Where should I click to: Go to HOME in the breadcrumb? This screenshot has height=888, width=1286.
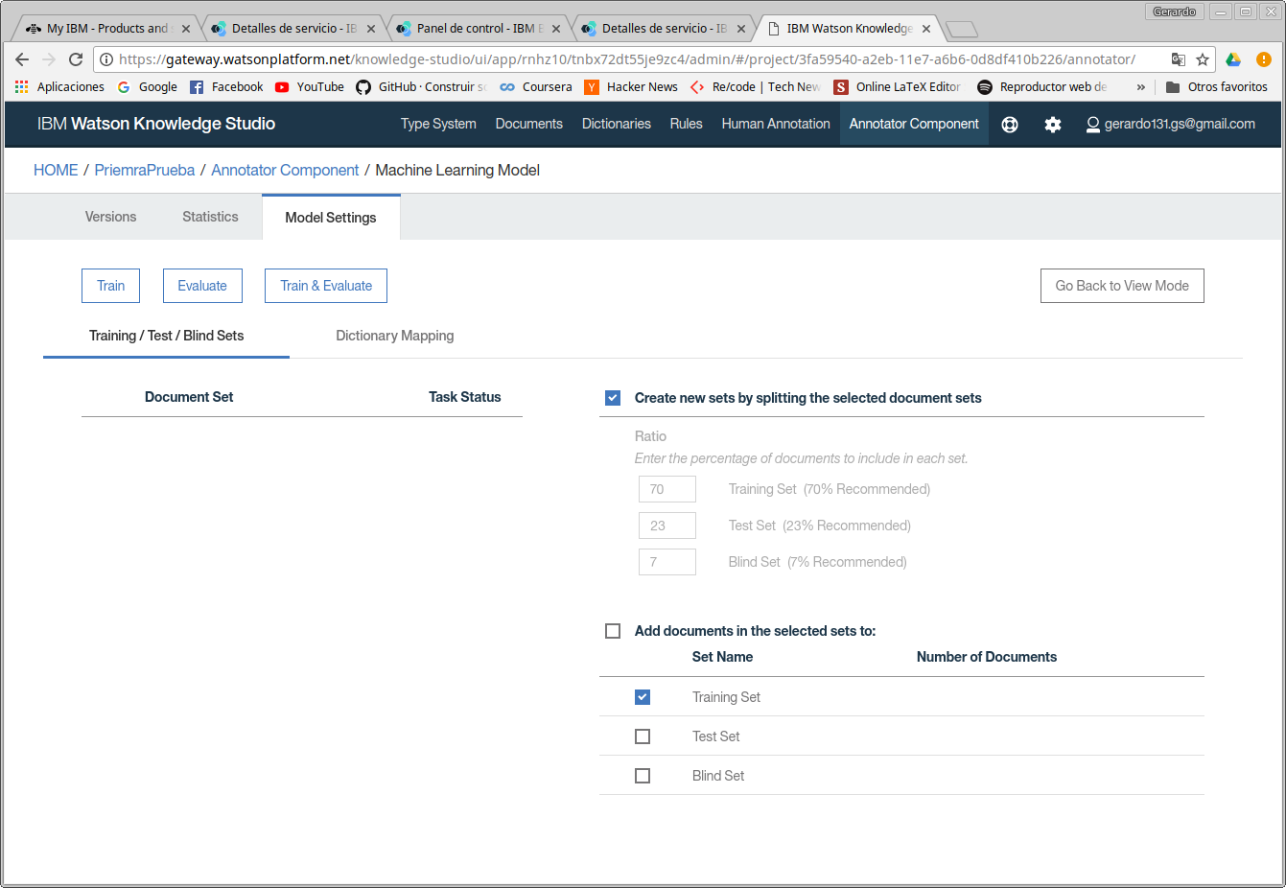click(56, 171)
